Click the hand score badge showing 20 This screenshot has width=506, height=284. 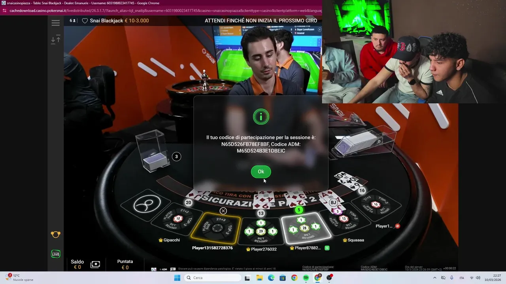click(188, 202)
